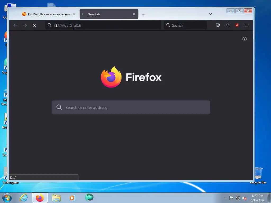Go forward using the forward arrow
The height and width of the screenshot is (203, 271).
click(x=25, y=25)
